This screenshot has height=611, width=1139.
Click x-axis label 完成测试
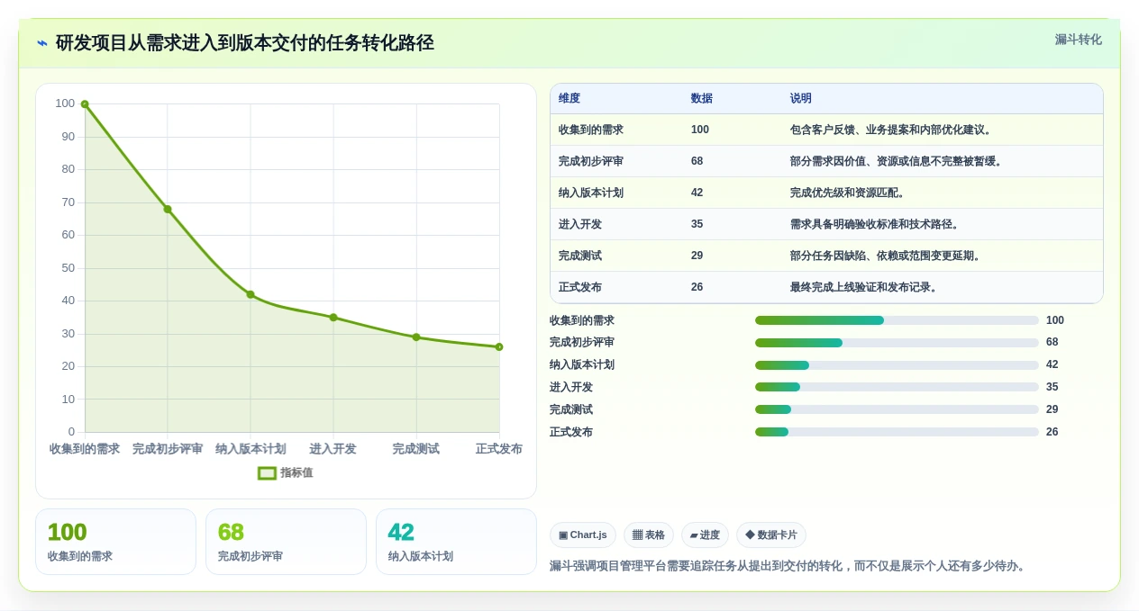[416, 448]
